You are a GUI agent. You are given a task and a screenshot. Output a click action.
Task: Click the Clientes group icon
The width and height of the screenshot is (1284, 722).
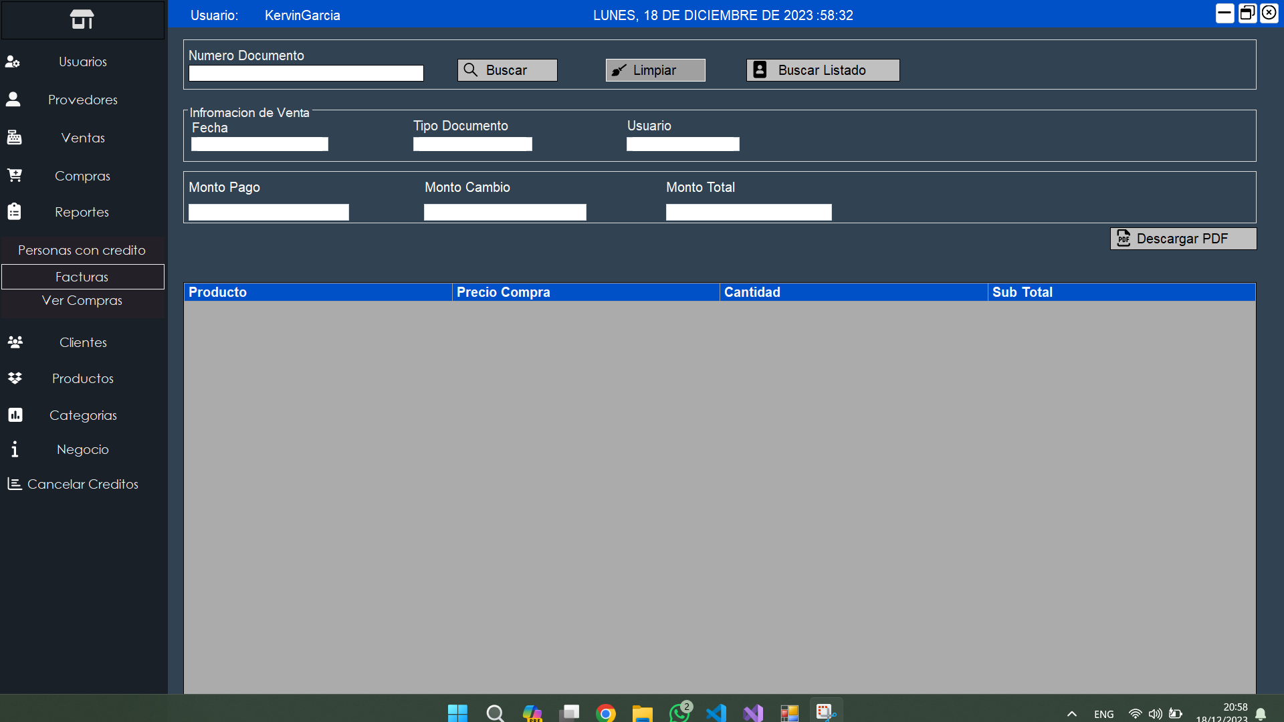(x=15, y=342)
